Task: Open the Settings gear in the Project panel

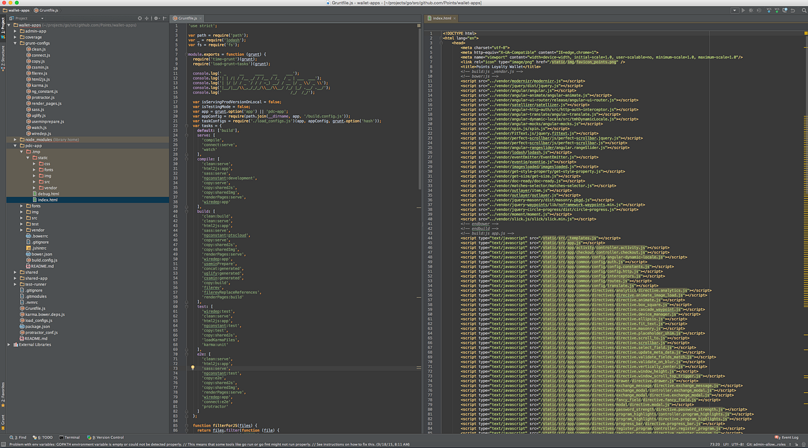Action: (x=156, y=18)
